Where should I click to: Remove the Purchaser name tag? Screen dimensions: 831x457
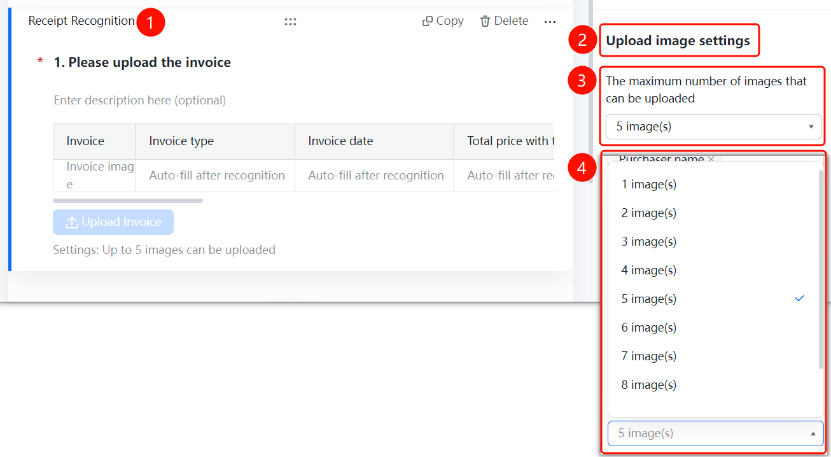pos(711,159)
